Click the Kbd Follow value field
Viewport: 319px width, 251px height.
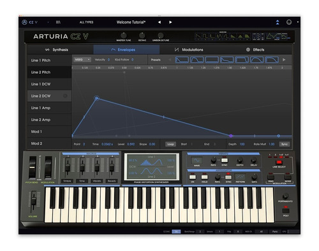pyautogui.click(x=132, y=60)
